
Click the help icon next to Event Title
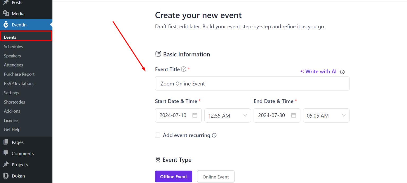[x=184, y=69]
